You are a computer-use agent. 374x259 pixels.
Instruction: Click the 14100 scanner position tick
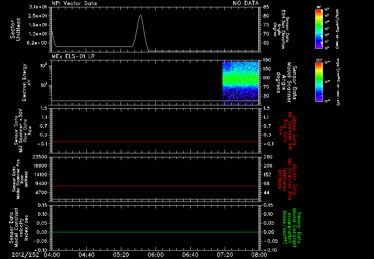tap(39, 174)
